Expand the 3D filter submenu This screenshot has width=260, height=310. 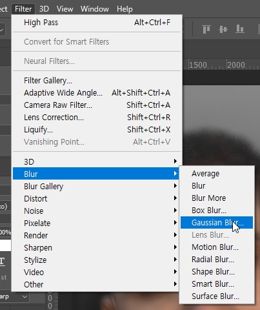point(95,161)
